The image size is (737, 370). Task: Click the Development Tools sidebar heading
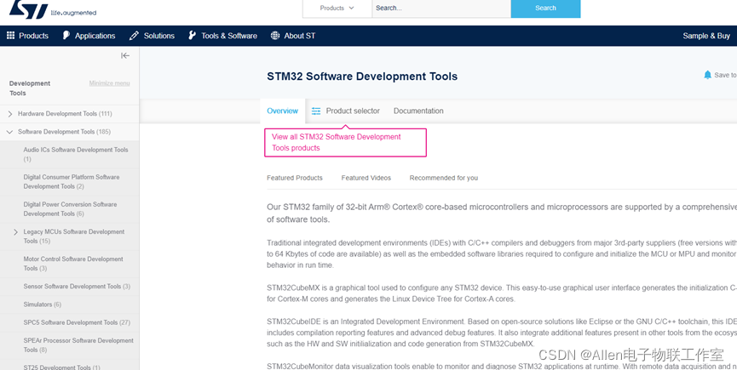[30, 88]
